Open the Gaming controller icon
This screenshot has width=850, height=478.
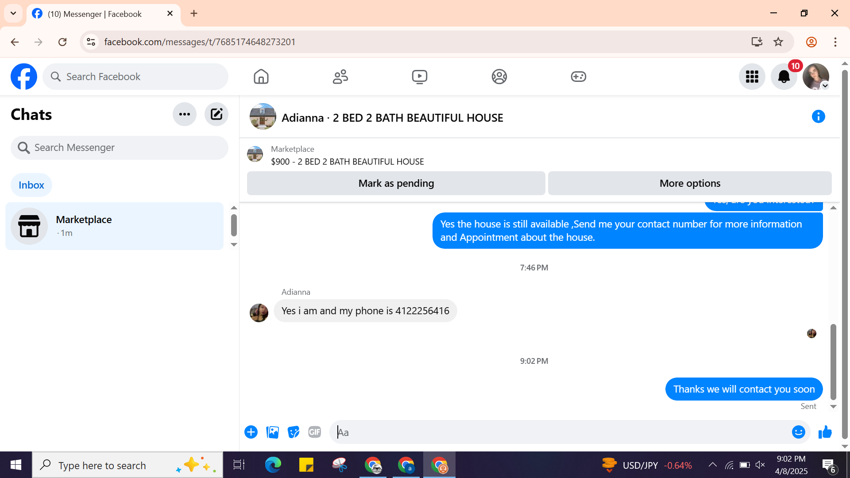coord(578,77)
